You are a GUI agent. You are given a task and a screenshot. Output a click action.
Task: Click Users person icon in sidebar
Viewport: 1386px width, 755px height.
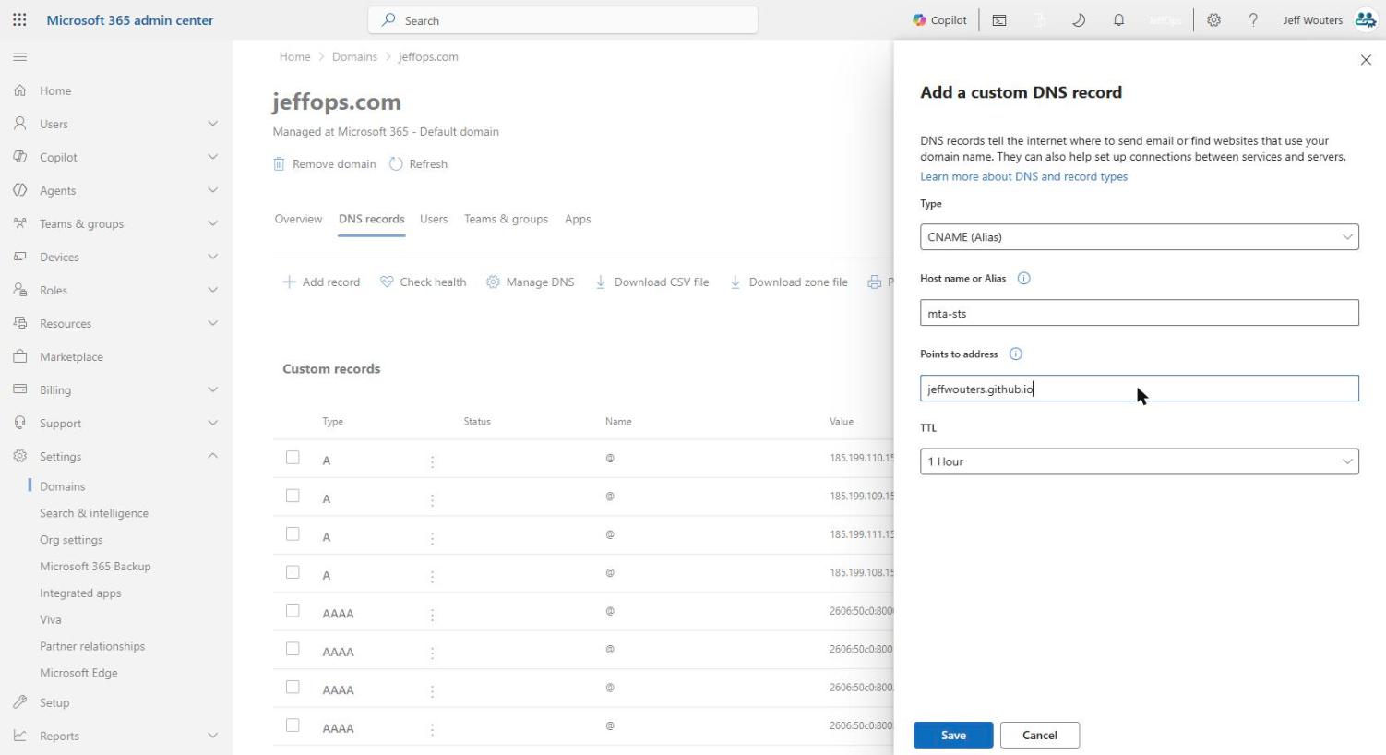(19, 124)
